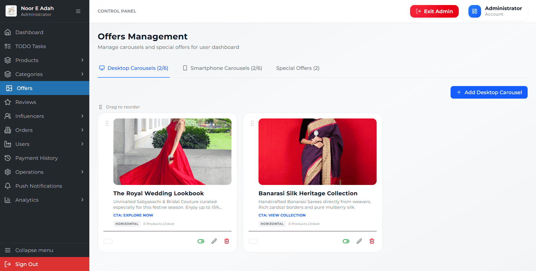Expand the Operations submenu chevron
Viewport: 536px width, 271px height.
coord(82,172)
